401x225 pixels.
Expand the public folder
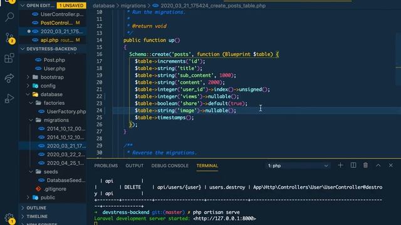tap(48, 197)
